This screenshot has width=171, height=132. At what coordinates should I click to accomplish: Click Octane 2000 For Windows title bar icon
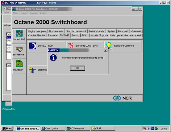click(x=14, y=9)
